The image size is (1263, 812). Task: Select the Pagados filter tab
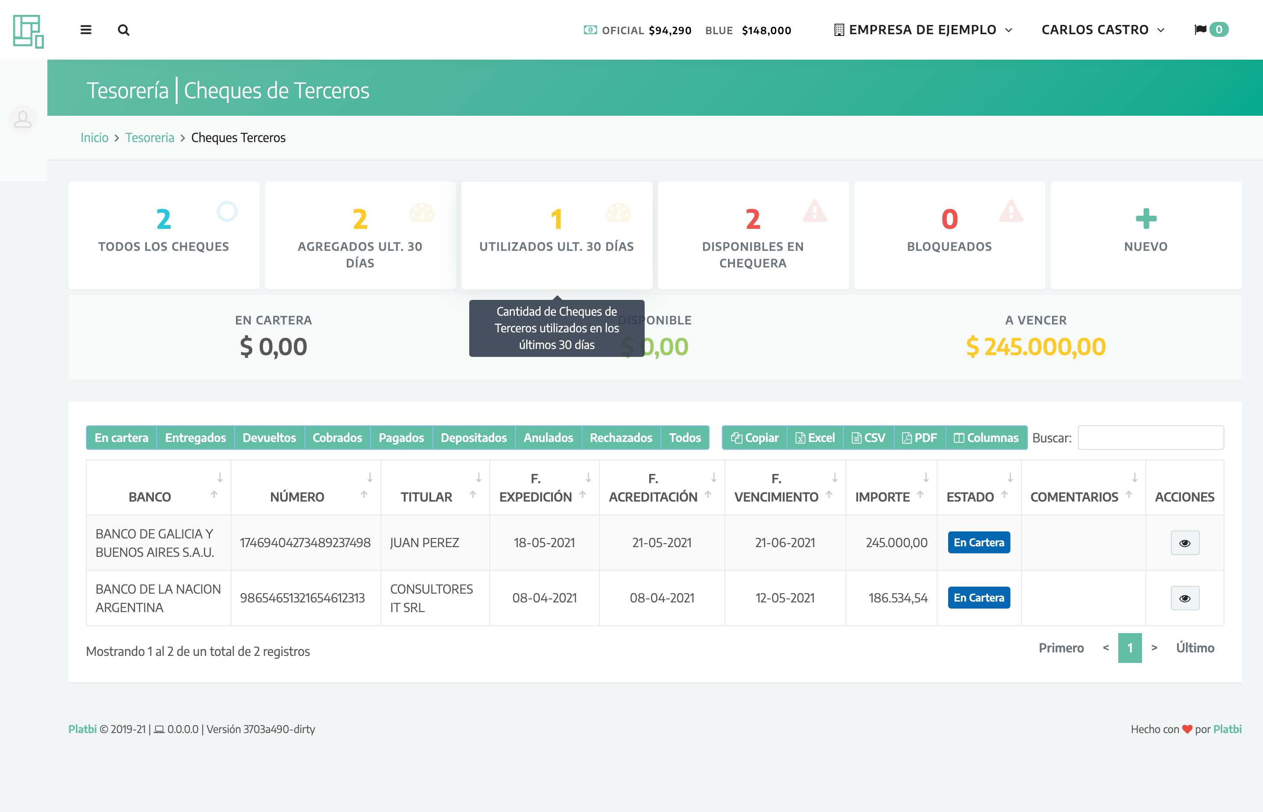(401, 438)
